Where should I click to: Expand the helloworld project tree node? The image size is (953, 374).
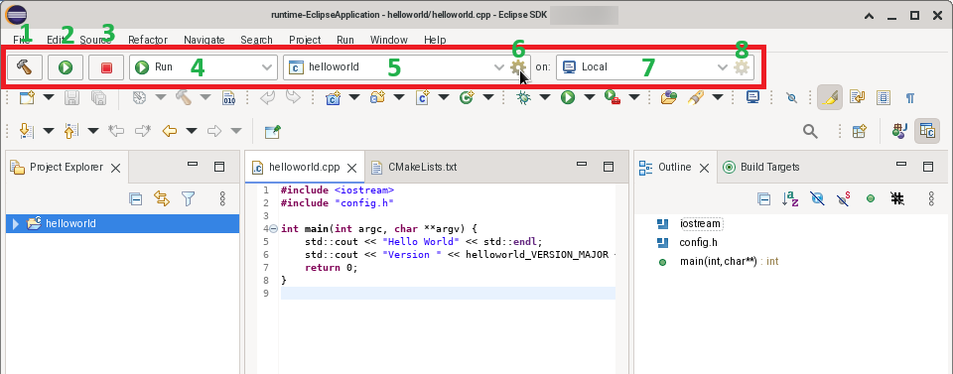point(16,223)
